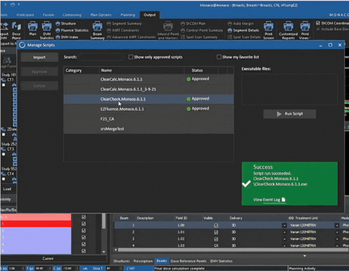Print the Segment Details report

coord(243,30)
